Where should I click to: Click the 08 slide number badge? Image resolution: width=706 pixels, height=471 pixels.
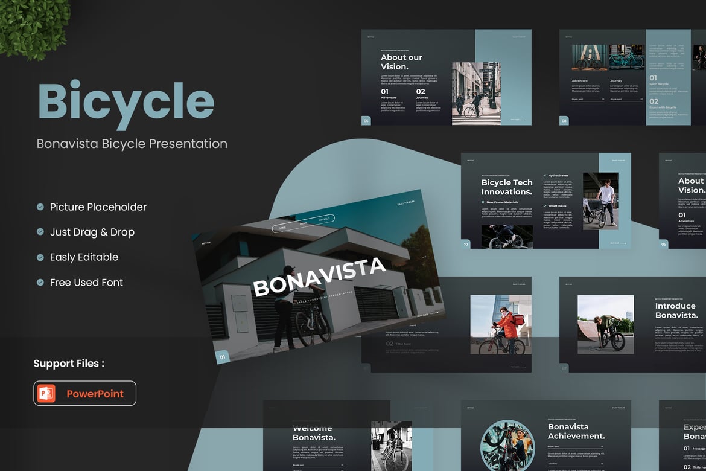click(564, 120)
